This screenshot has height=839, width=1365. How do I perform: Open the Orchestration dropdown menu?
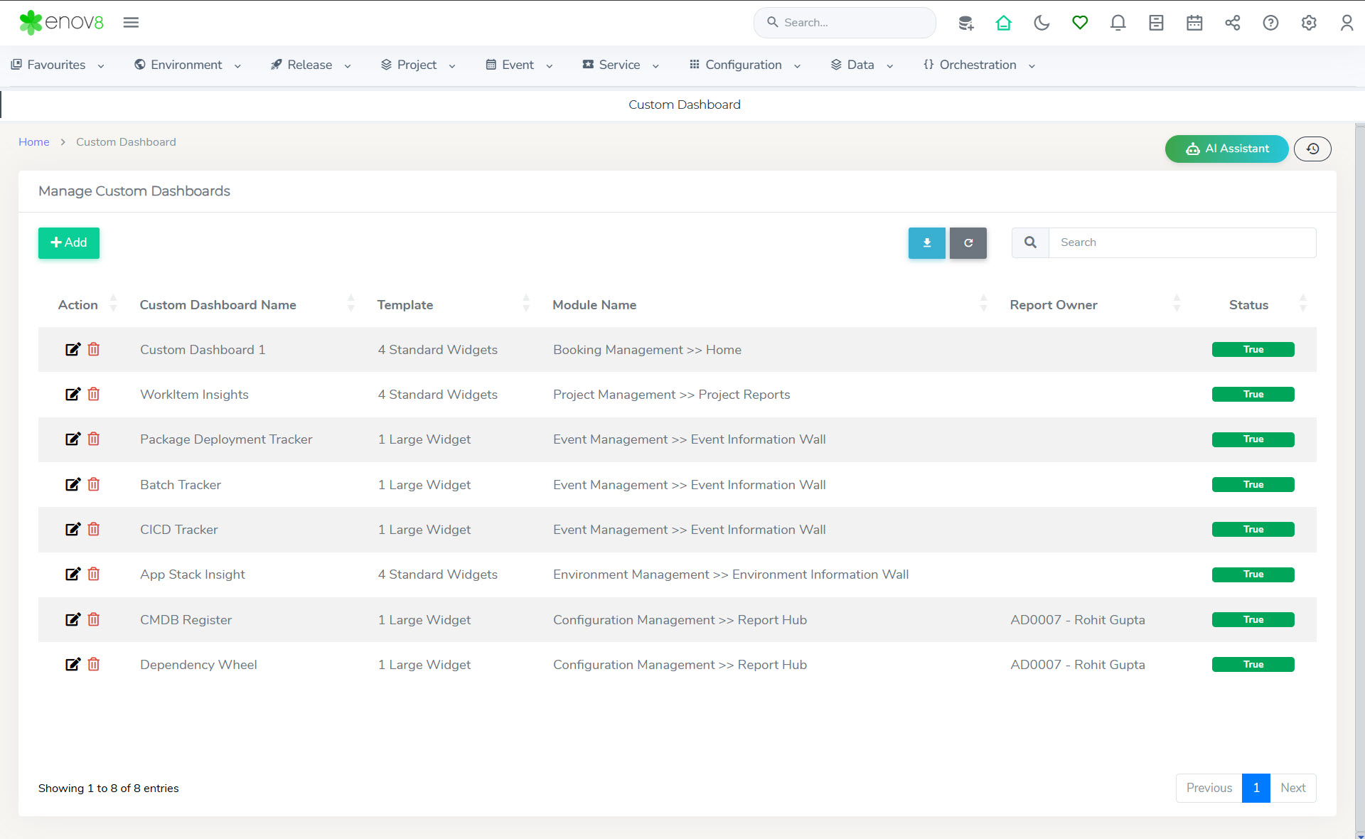978,65
